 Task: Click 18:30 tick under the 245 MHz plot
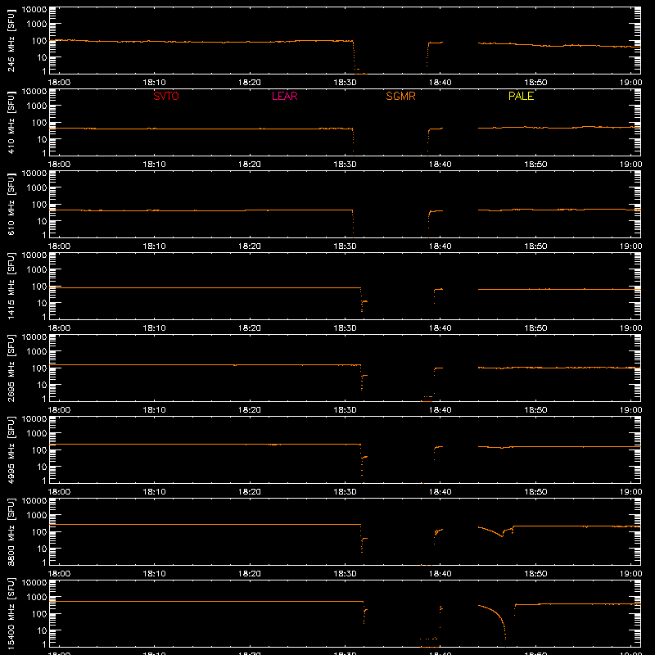tap(345, 83)
